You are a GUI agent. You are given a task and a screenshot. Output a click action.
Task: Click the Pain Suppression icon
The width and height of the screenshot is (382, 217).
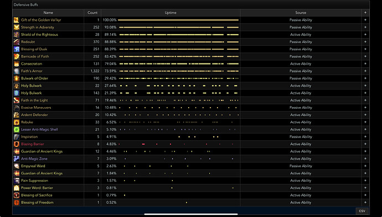click(16, 181)
